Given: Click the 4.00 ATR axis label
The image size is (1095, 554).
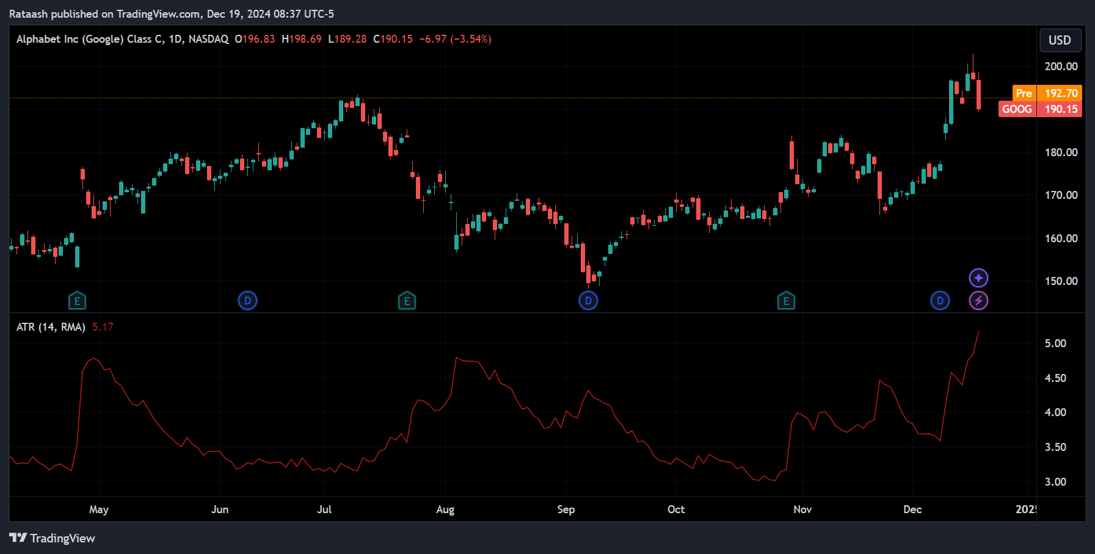Looking at the screenshot, I should pos(1055,412).
